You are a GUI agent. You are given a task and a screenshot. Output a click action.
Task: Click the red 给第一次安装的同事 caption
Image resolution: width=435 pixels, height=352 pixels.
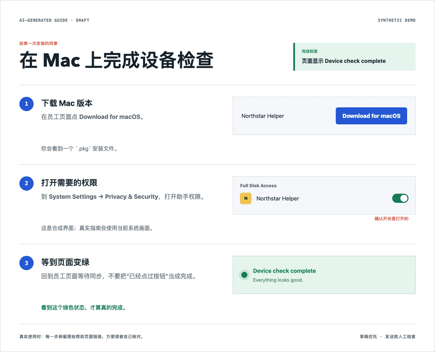(x=38, y=43)
